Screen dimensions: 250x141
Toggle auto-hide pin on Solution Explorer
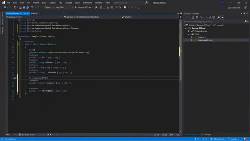244,13
